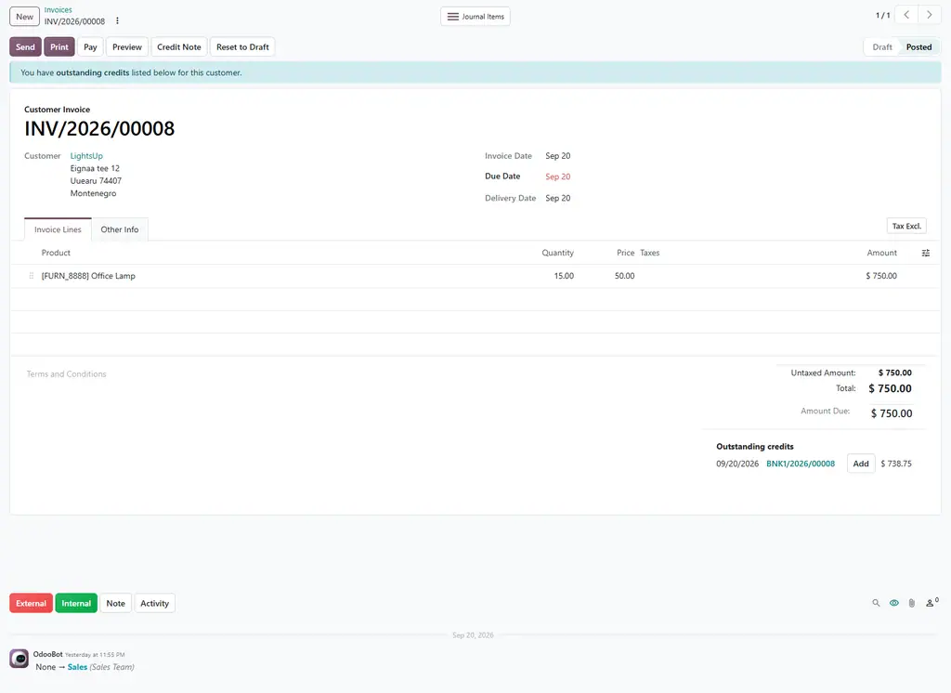Click the Product column header
The height and width of the screenshot is (693, 951).
[56, 253]
